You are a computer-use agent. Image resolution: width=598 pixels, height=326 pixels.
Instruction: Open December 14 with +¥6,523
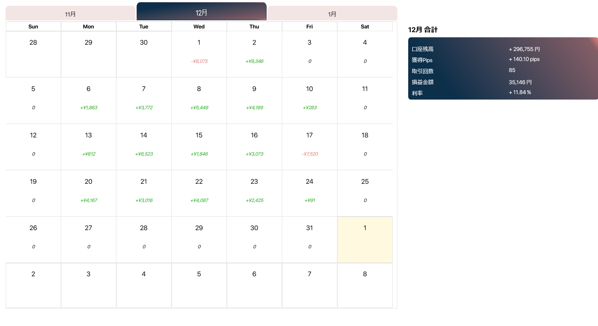144,147
